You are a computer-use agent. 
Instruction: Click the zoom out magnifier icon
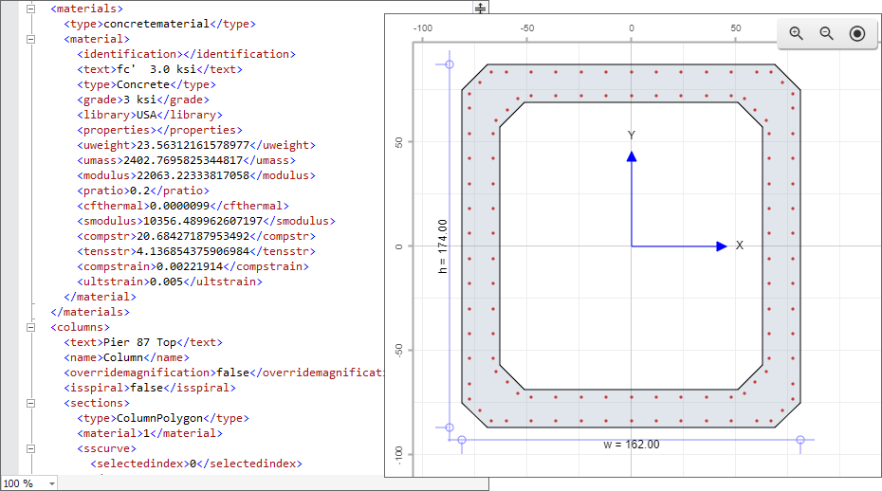826,33
